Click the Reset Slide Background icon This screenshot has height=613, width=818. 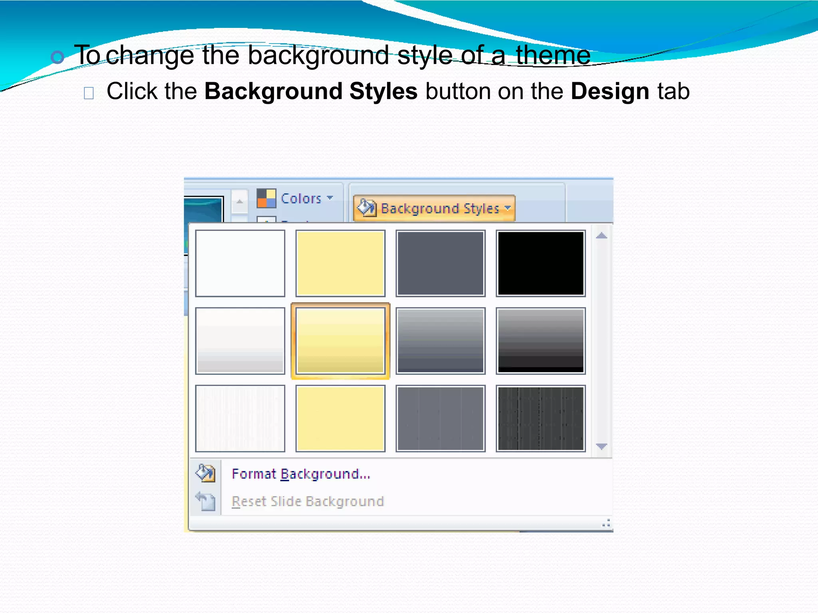coord(205,501)
